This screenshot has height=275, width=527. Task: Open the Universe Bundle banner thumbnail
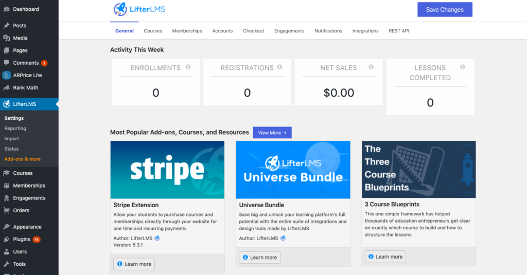tap(293, 170)
